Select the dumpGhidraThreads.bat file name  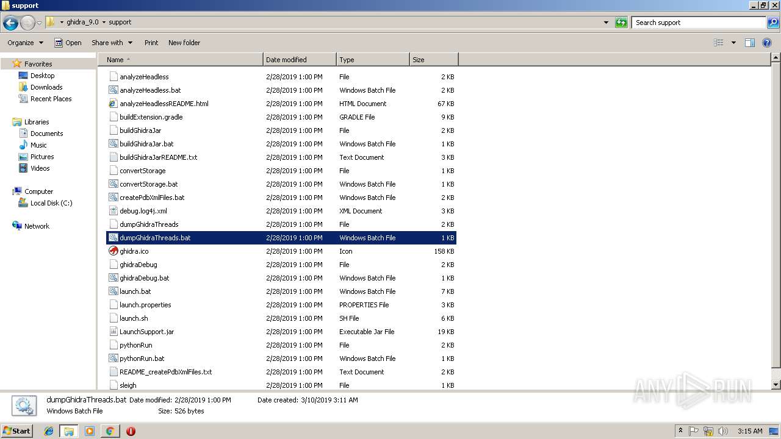point(155,238)
